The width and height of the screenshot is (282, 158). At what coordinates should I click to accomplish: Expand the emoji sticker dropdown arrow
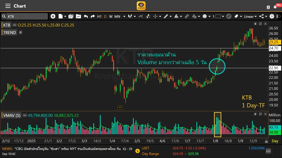coord(209,17)
